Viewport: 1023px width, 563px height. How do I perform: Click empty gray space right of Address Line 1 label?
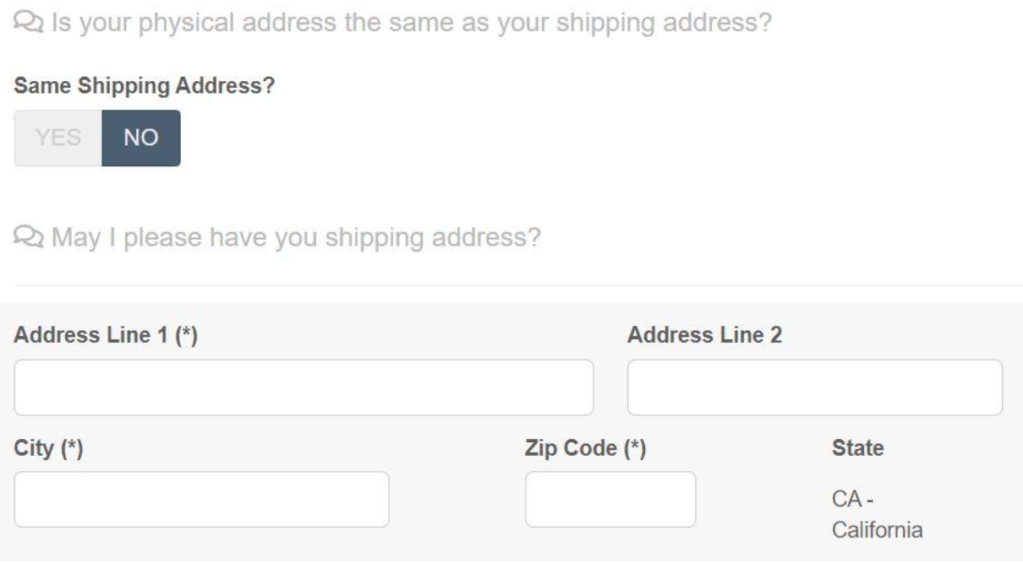[406, 336]
